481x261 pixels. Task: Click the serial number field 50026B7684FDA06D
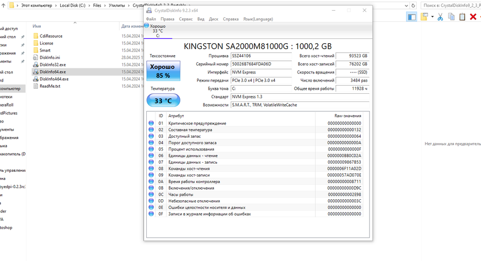coord(261,64)
